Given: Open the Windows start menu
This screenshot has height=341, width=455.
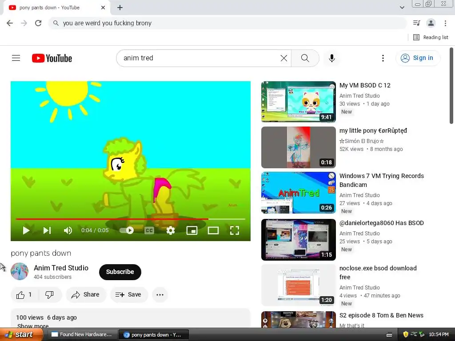Looking at the screenshot, I should point(21,334).
